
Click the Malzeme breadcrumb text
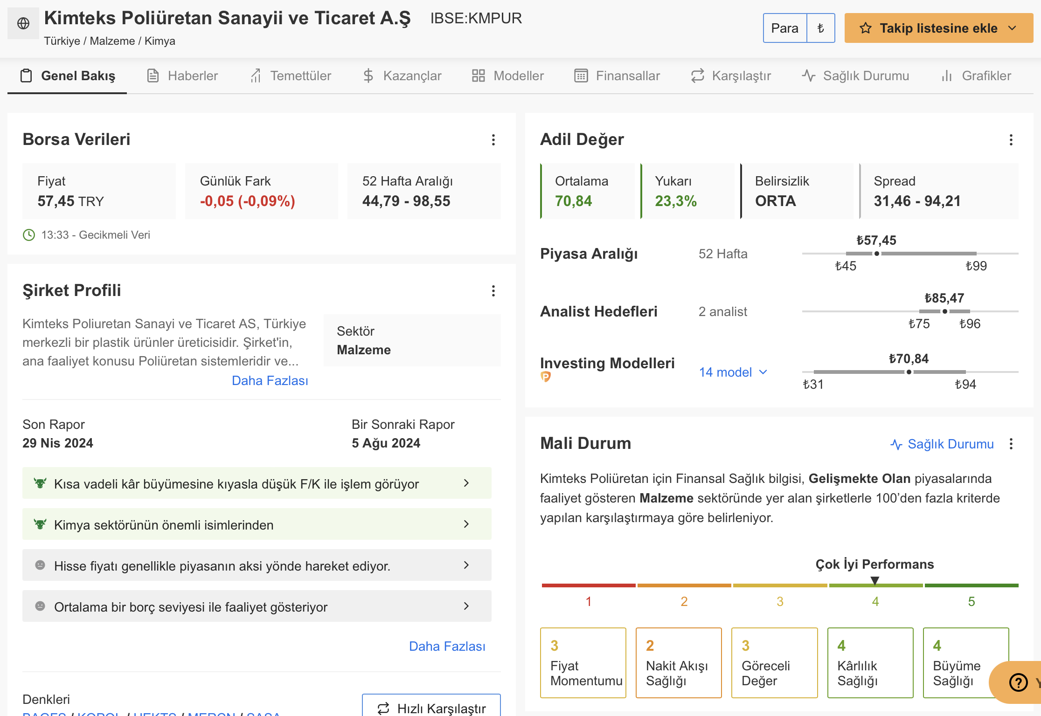pyautogui.click(x=112, y=41)
